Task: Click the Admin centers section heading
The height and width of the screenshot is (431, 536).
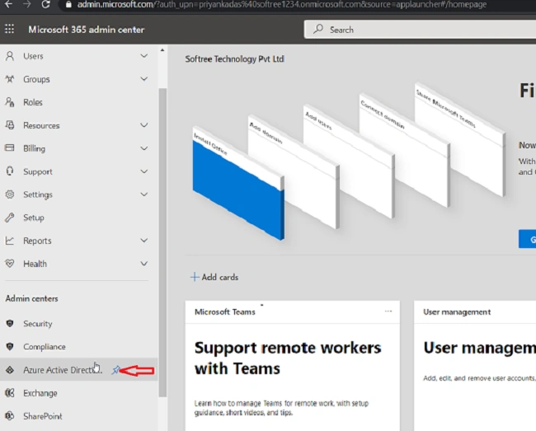Action: [32, 298]
